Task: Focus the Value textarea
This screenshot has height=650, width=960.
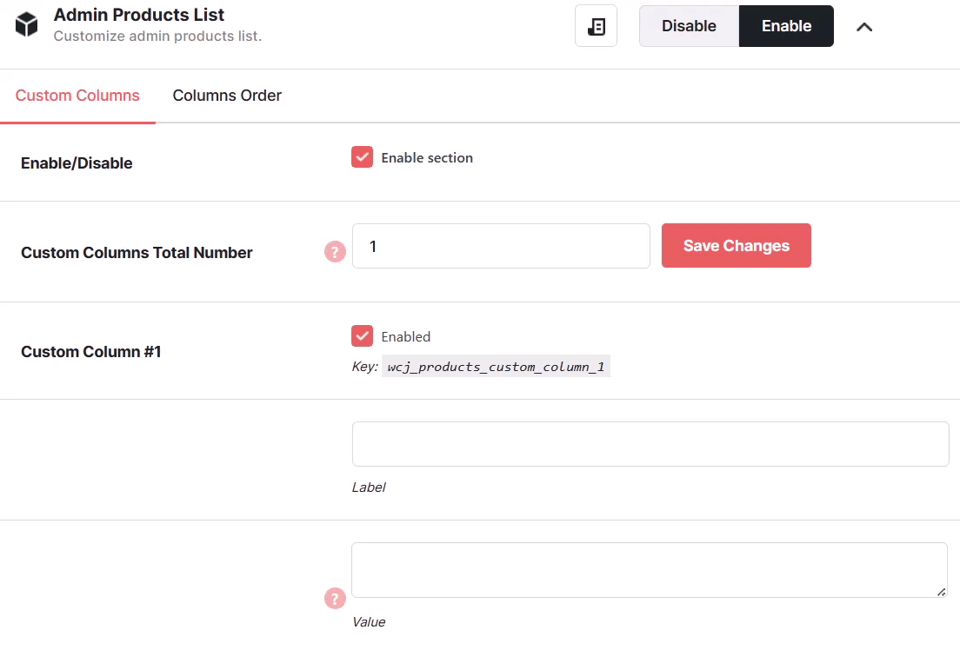Action: click(650, 570)
